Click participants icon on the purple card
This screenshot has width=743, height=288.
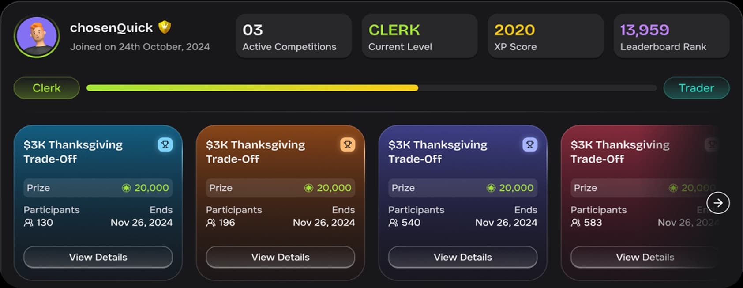[393, 223]
